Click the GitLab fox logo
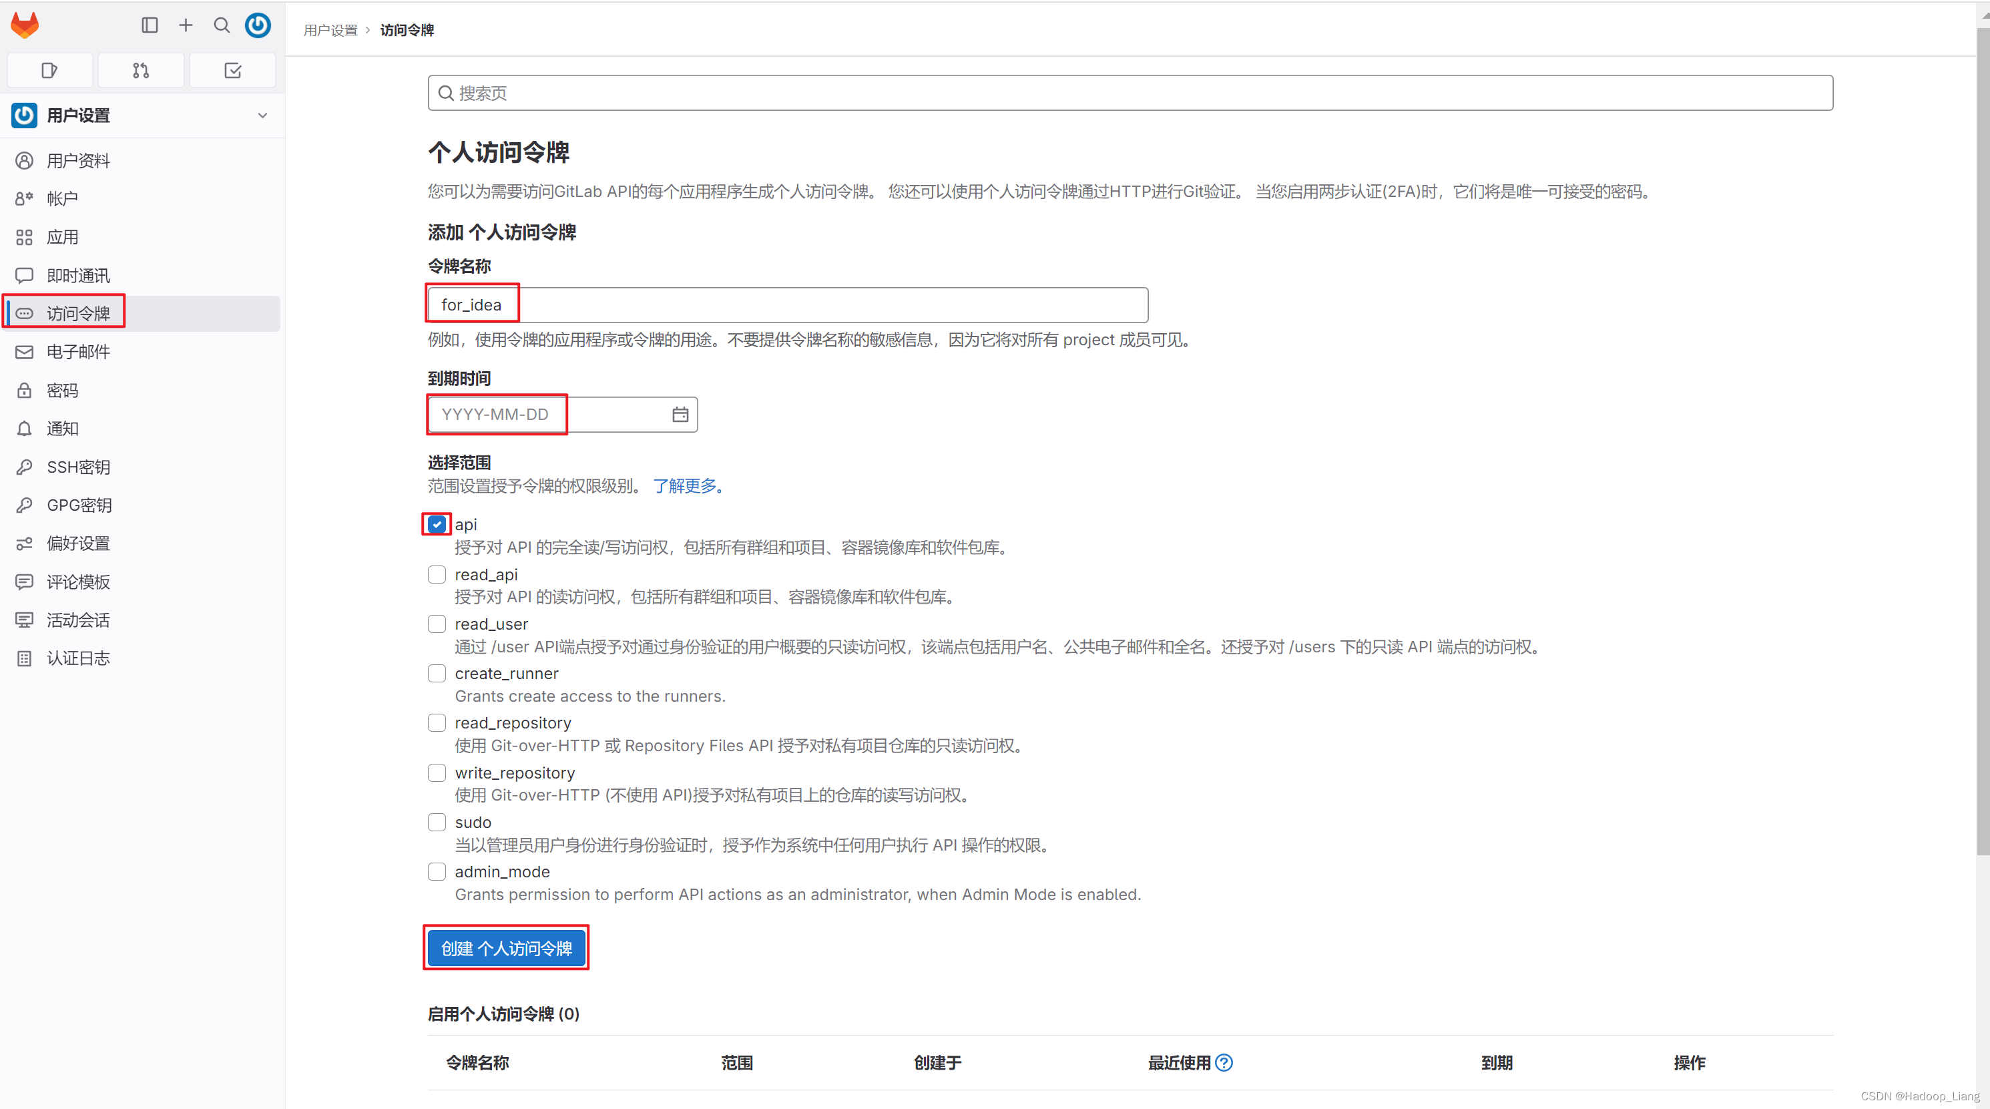 pos(25,25)
